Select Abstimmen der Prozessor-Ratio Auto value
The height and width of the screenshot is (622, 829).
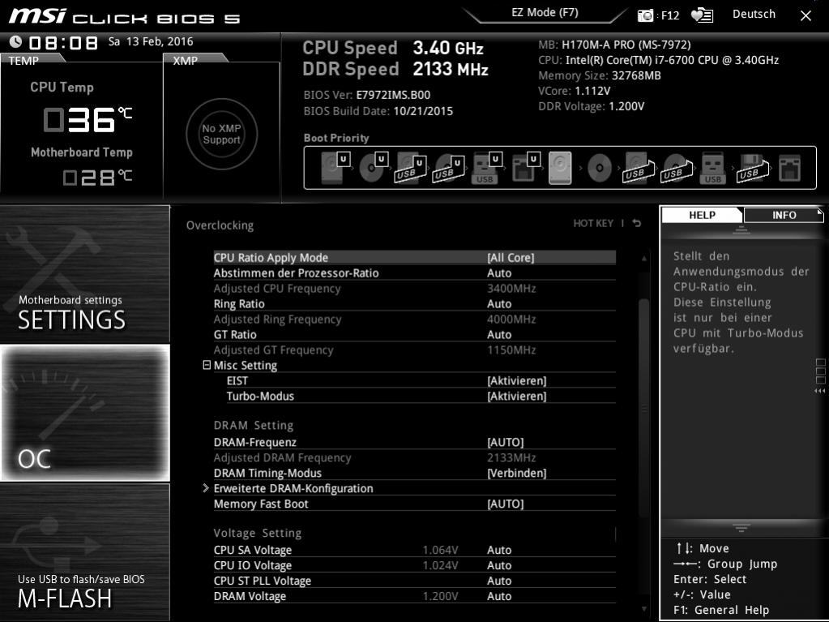(499, 273)
